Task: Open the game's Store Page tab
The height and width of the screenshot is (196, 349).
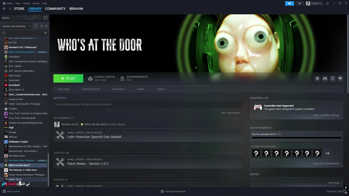Action: 63,89
